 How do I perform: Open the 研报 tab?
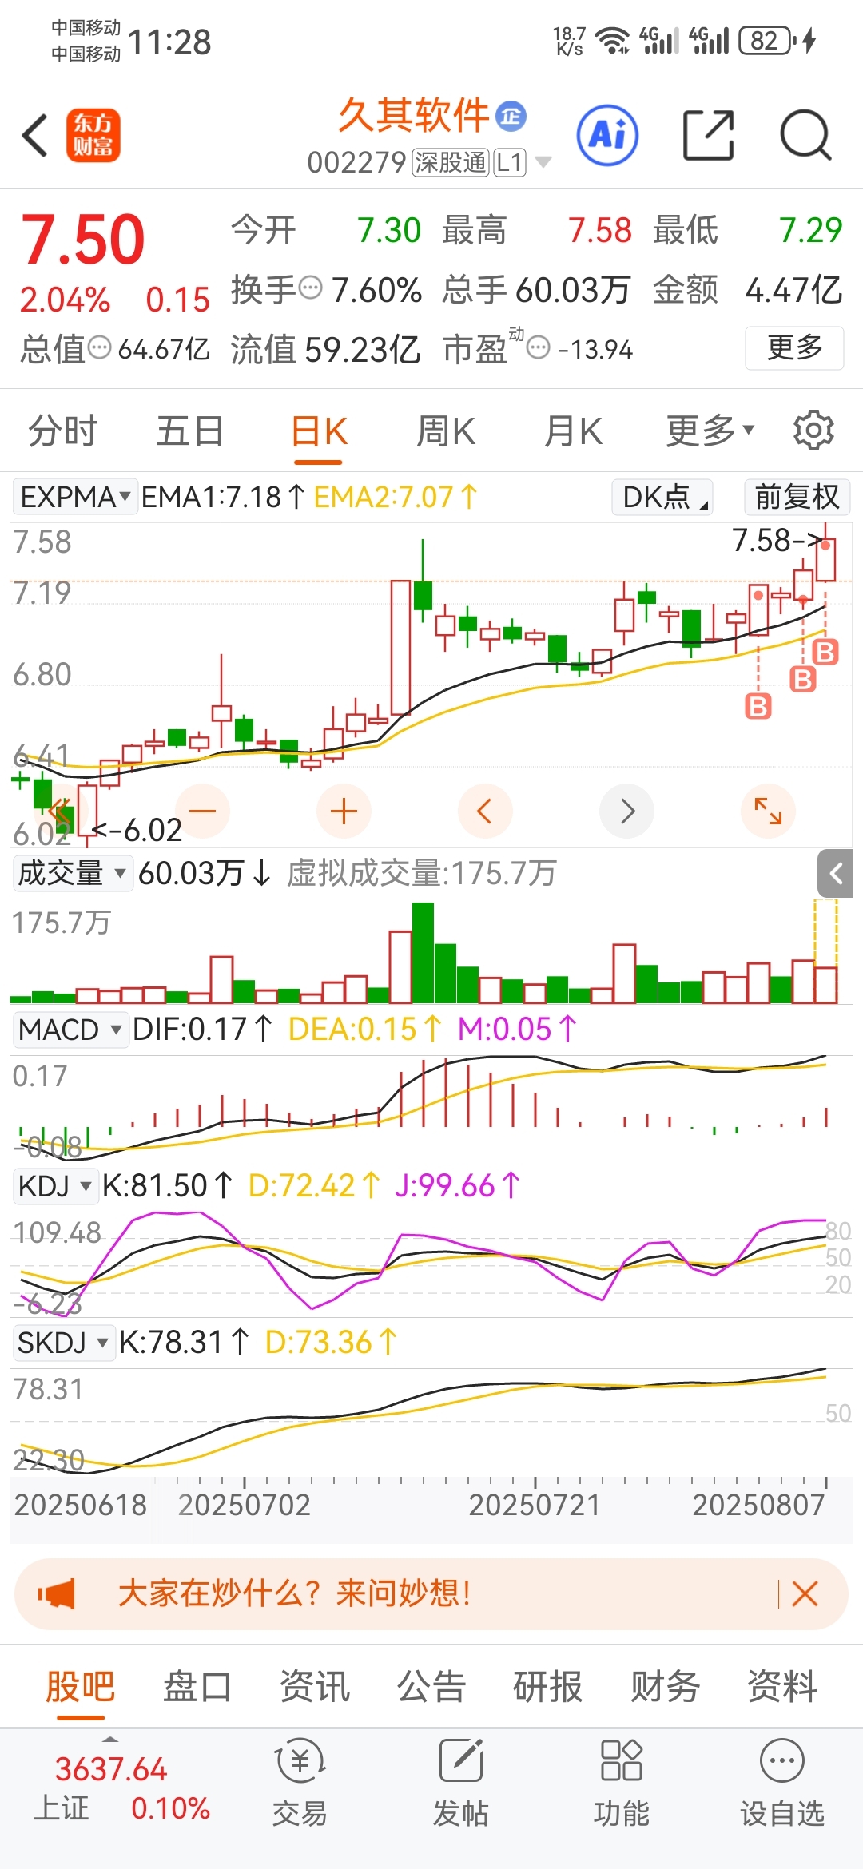point(548,1687)
